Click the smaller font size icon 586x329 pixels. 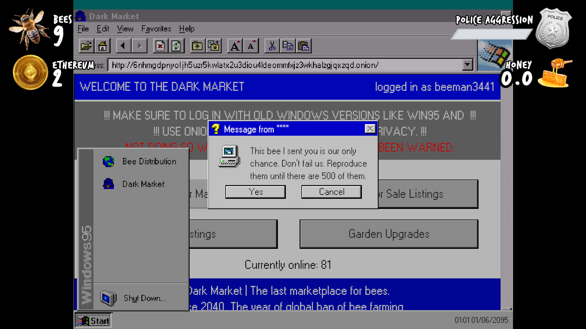[251, 46]
